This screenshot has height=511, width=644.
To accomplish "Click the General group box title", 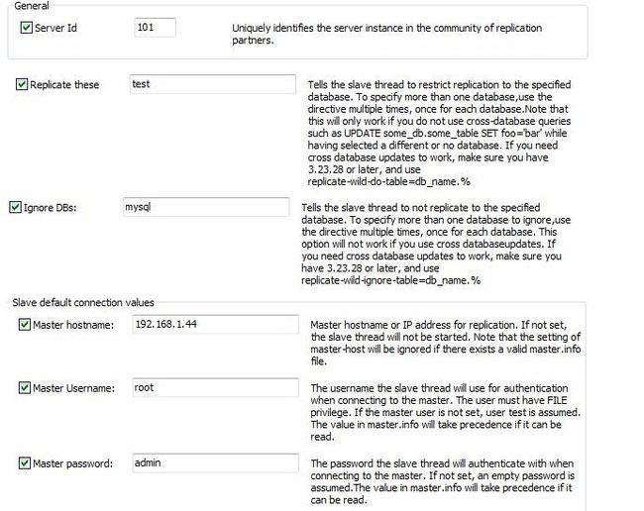I will (x=32, y=5).
